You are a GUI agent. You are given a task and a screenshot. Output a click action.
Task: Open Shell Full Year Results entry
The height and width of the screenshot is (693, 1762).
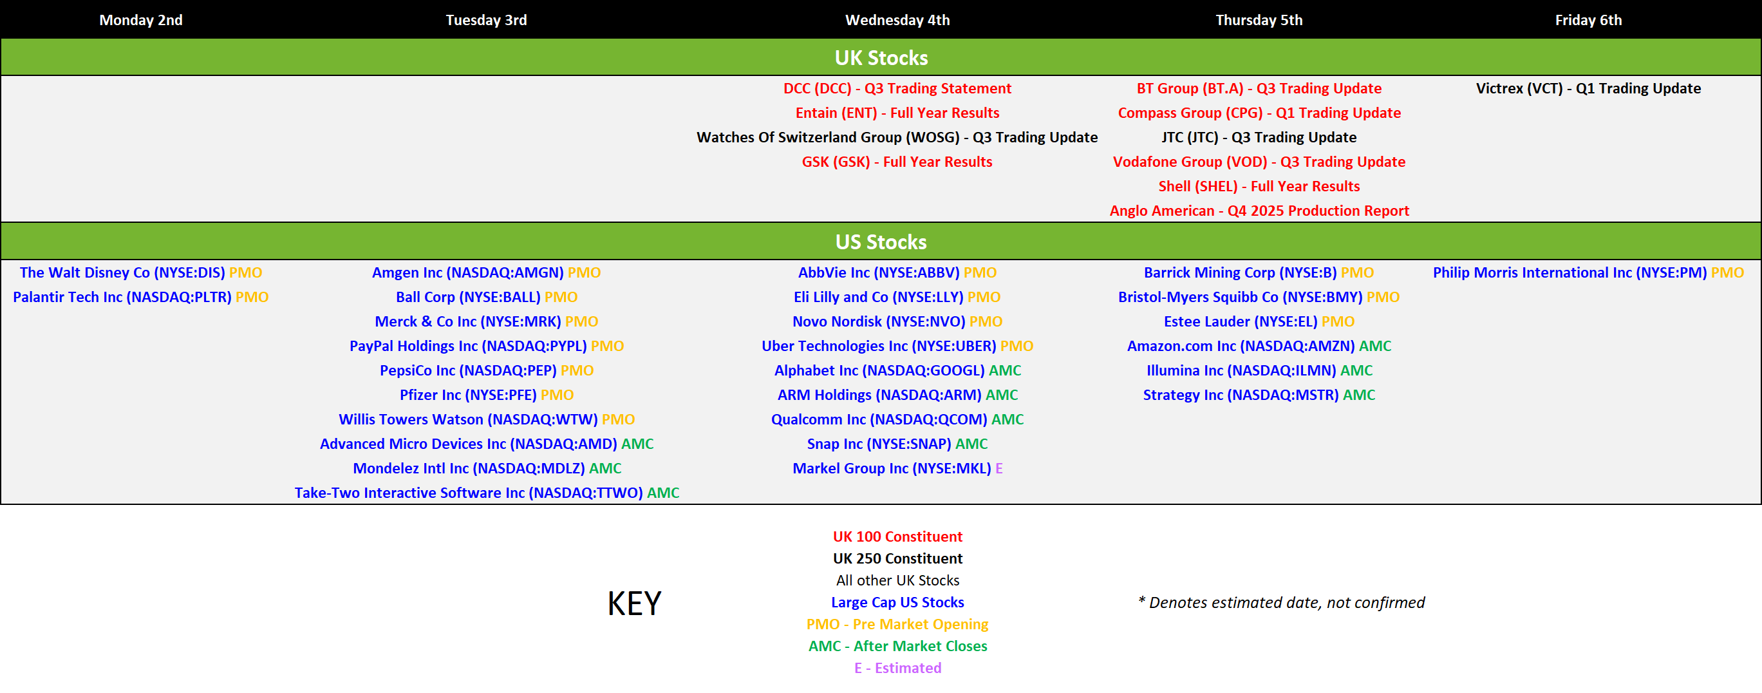[x=1259, y=186]
